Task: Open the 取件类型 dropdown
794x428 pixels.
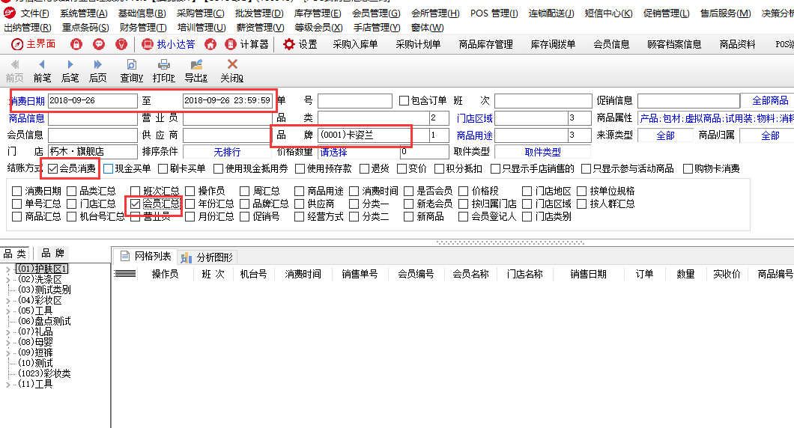Action: coord(542,152)
